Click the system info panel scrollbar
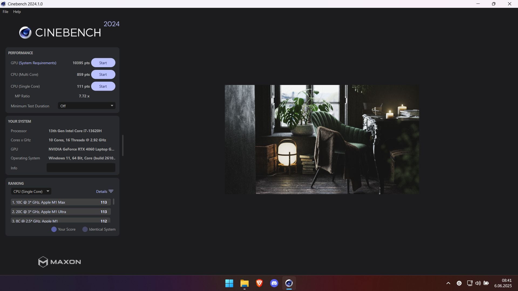 point(123,145)
